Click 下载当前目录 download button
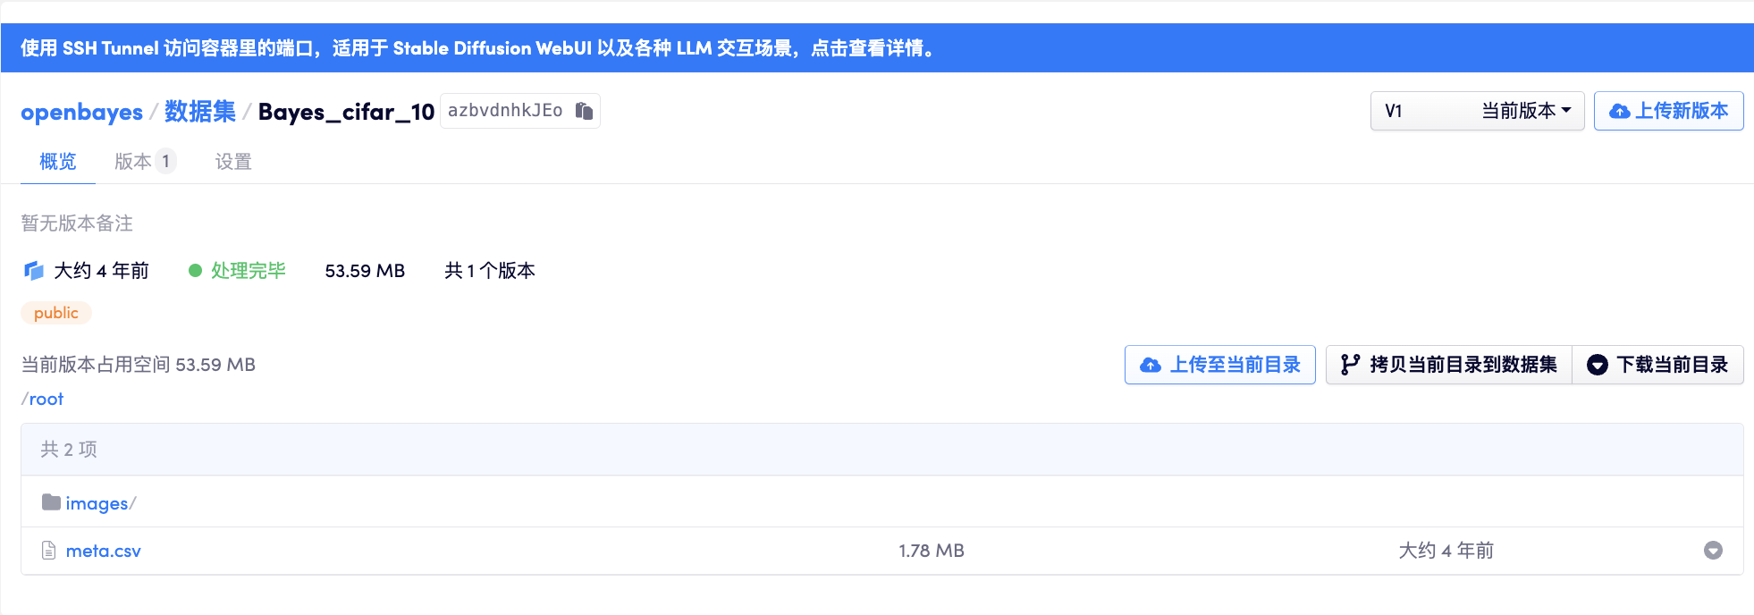1754x615 pixels. point(1657,365)
